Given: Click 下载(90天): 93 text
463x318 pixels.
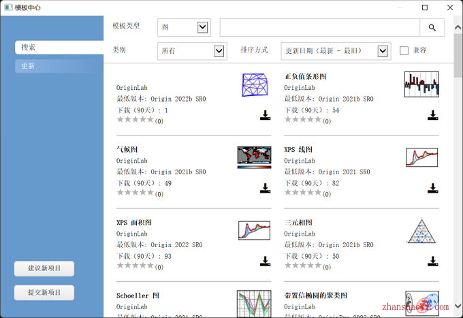Looking at the screenshot, I should pos(144,256).
